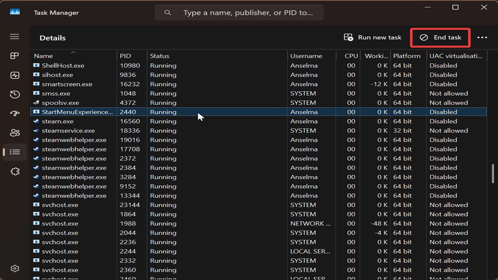
Task: Open the hamburger navigation menu
Action: 15,37
